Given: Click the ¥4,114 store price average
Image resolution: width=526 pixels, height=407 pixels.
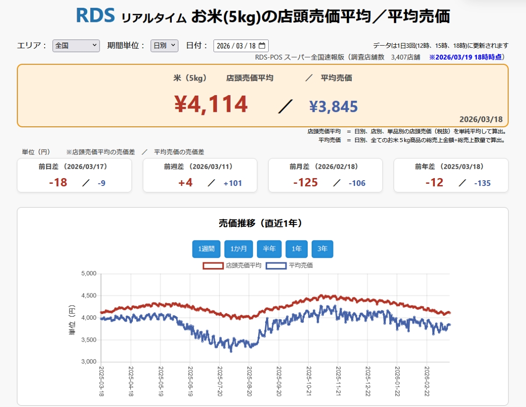Looking at the screenshot, I should [x=211, y=104].
